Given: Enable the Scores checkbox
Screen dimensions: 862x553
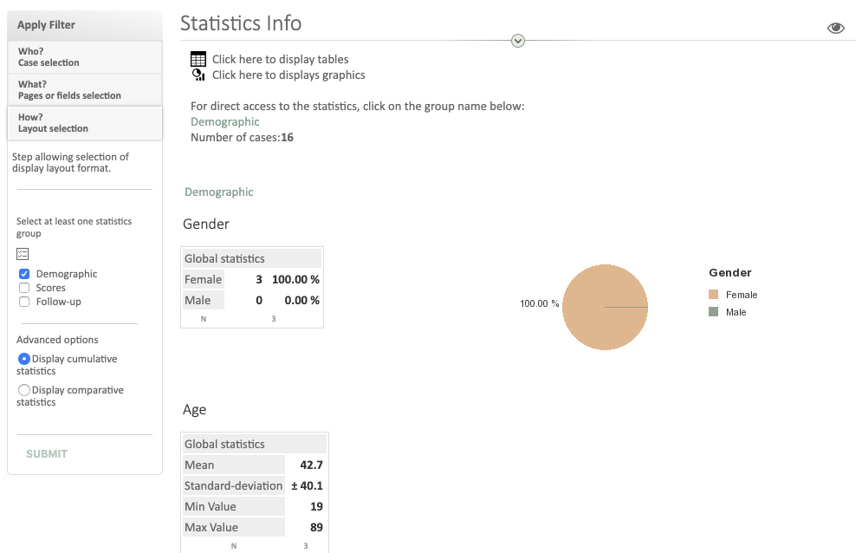Looking at the screenshot, I should 24,288.
